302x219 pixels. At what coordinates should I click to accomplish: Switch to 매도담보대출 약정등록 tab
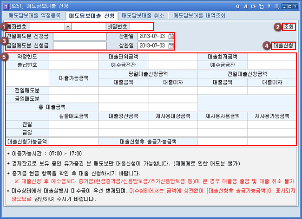click(35, 16)
